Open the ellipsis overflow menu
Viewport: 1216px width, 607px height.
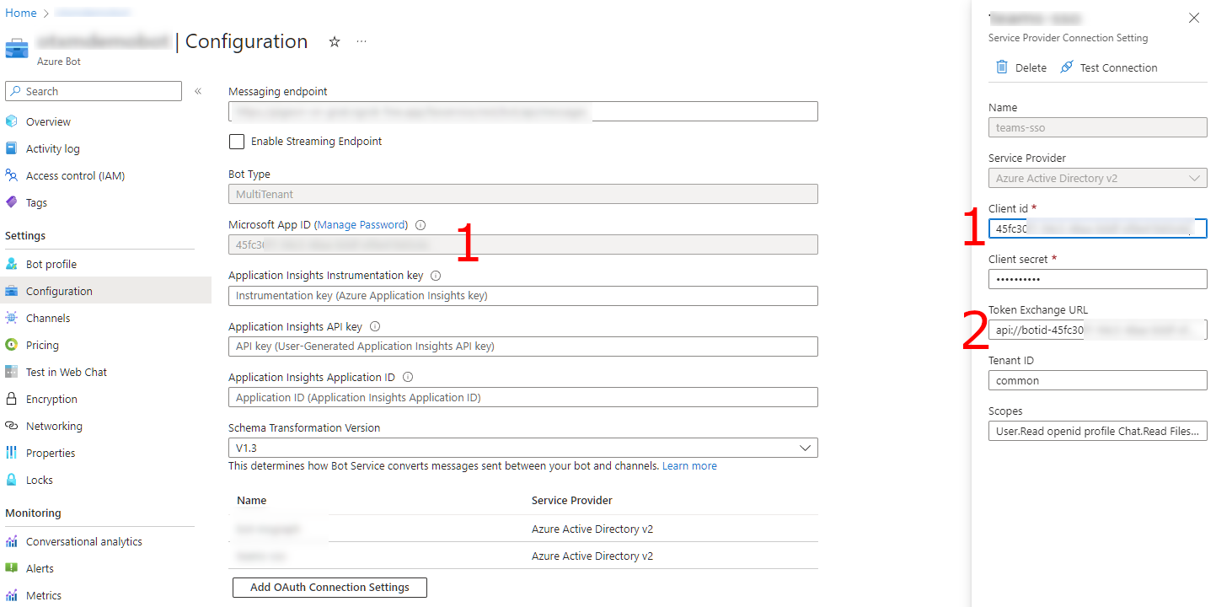[x=362, y=41]
